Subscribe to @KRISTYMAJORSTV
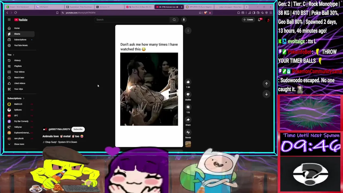343x193 pixels. click(x=78, y=129)
